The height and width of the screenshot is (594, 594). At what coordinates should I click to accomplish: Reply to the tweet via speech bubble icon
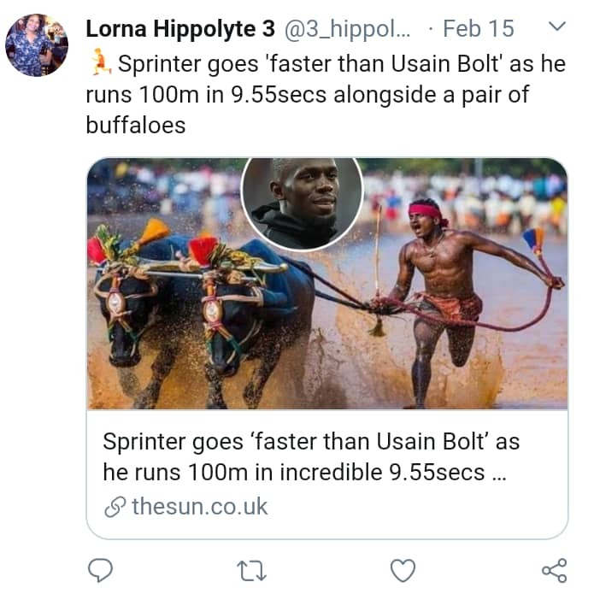[x=100, y=570]
